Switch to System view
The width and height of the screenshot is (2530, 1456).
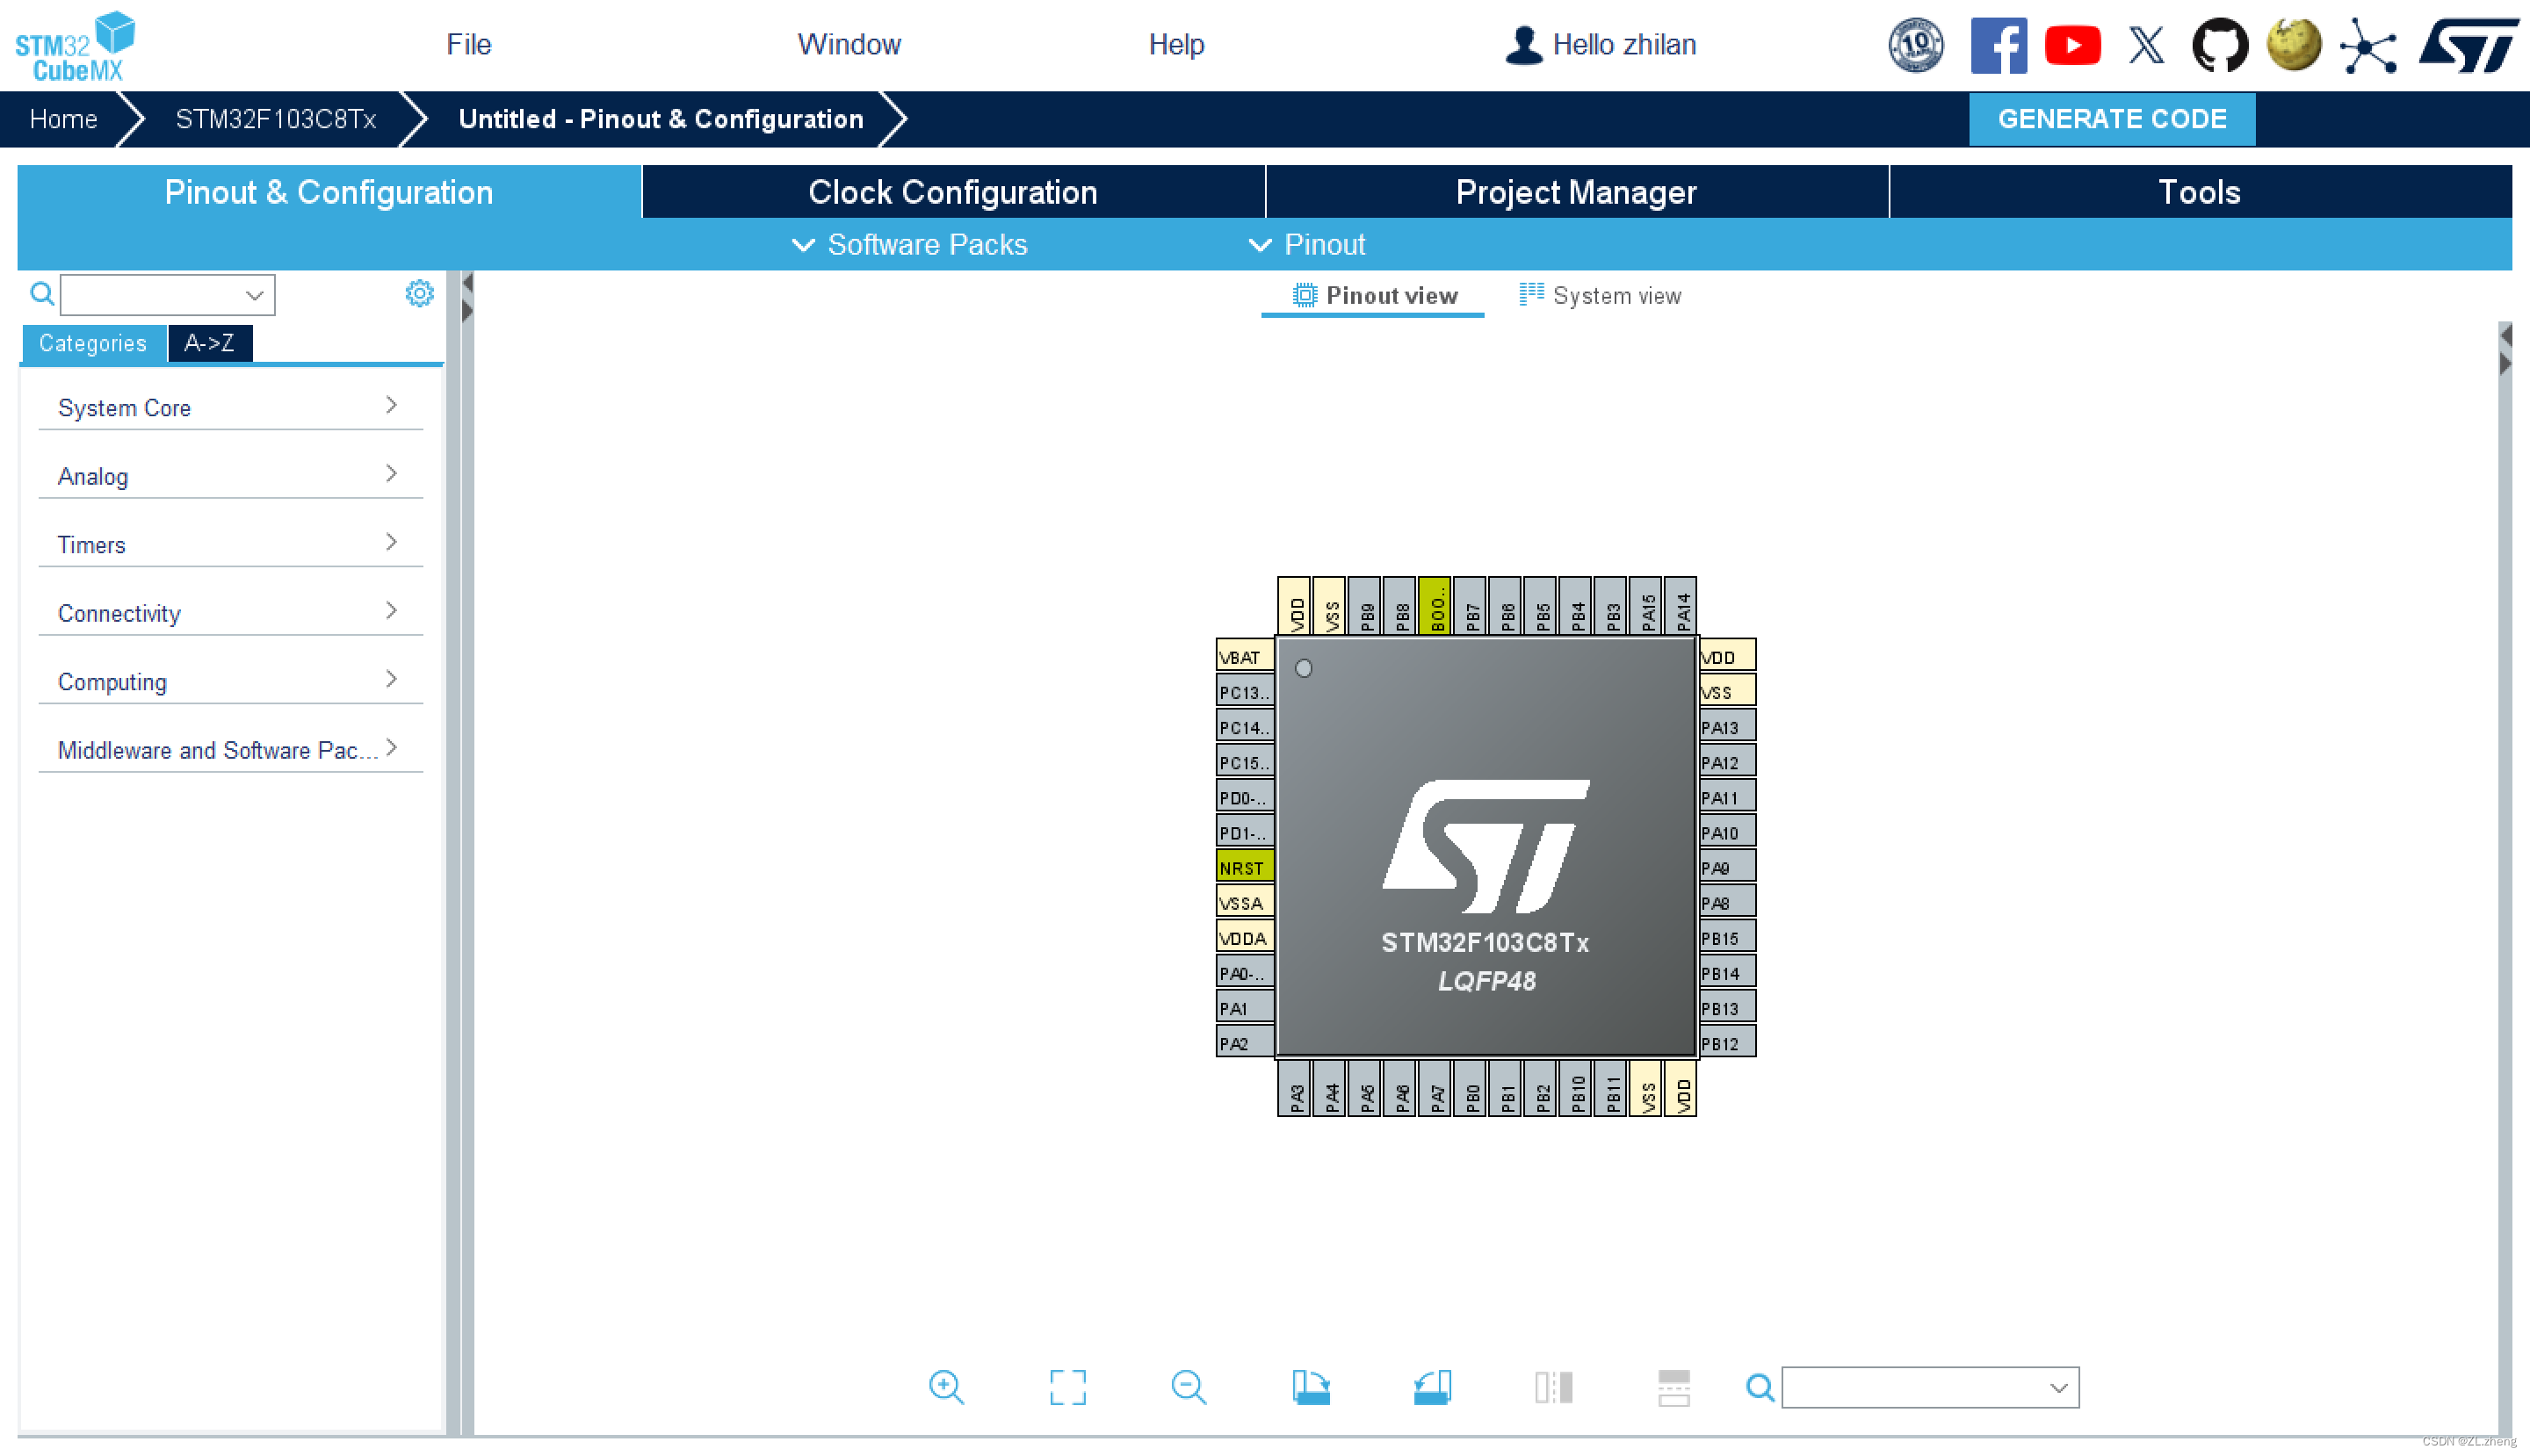pyautogui.click(x=1600, y=296)
